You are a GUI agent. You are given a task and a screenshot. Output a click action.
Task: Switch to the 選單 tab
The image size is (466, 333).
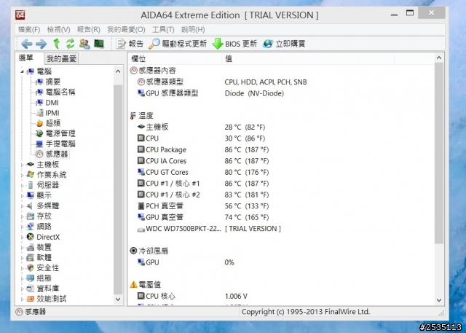(x=26, y=58)
